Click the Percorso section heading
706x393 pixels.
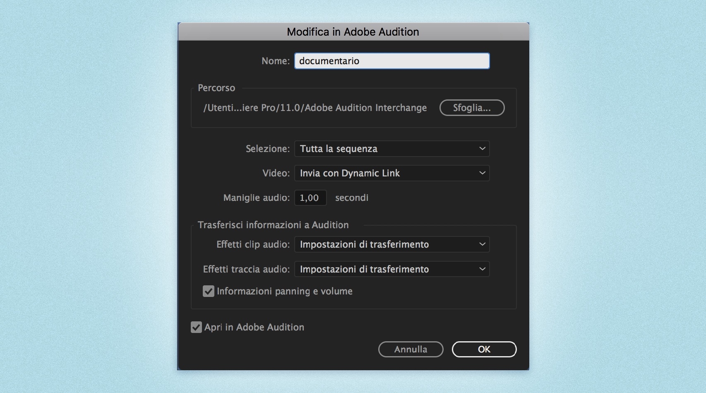pyautogui.click(x=216, y=88)
